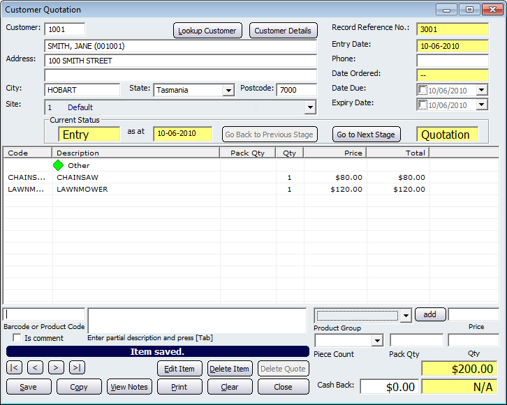This screenshot has height=405, width=507.
Task: Click the Code column header
Action: click(28, 153)
